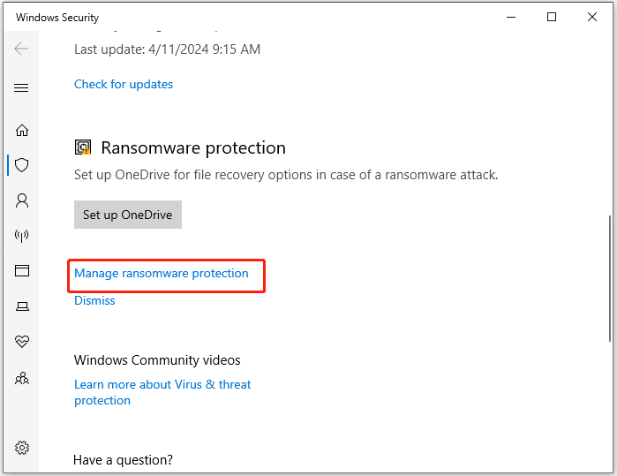Click the Set up OneDrive button
Screen dimensions: 617x476
[128, 215]
